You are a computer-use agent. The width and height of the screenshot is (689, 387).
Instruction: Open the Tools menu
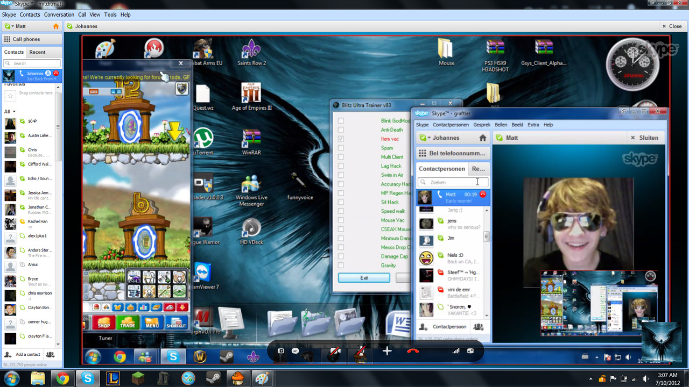tap(110, 15)
